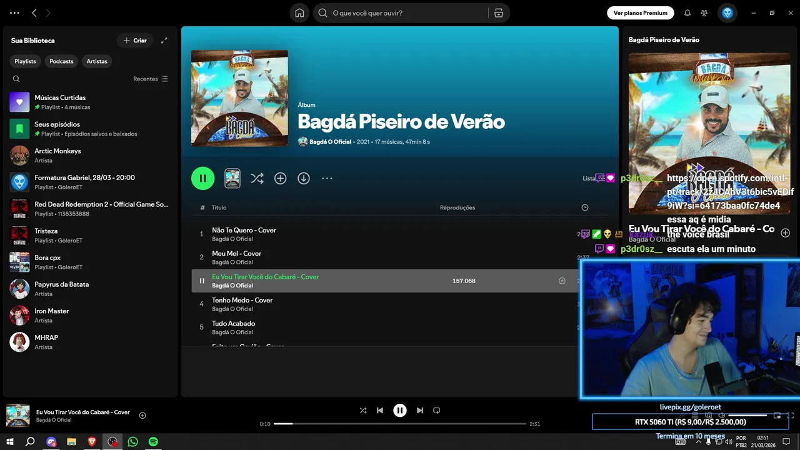
Task: Click Ver planos Premium button
Action: [x=641, y=12]
